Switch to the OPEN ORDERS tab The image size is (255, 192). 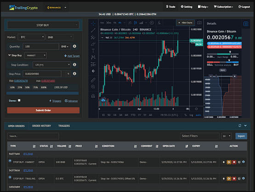click(x=16, y=126)
